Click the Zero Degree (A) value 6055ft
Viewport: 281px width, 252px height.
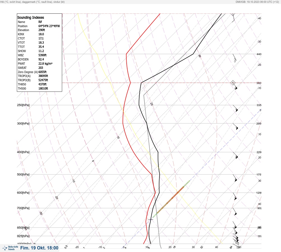point(43,72)
